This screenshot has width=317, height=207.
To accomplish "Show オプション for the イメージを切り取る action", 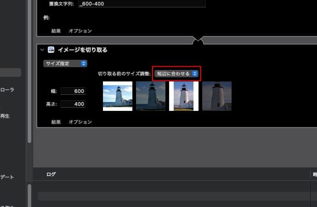I will point(80,122).
